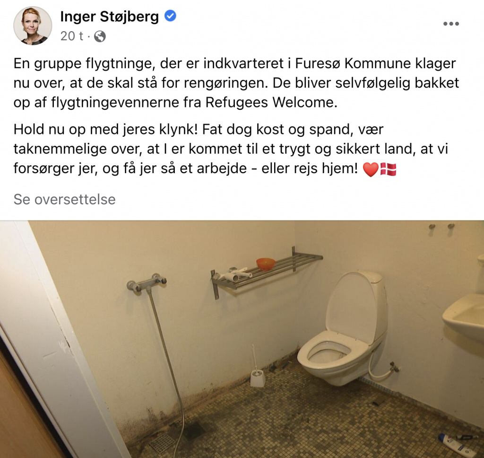The height and width of the screenshot is (458, 484).
Task: Click the floor drain in the photo
Action: coord(163,442)
